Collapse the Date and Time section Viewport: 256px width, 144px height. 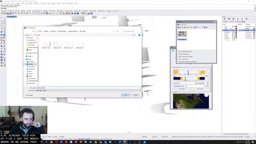click(x=172, y=67)
